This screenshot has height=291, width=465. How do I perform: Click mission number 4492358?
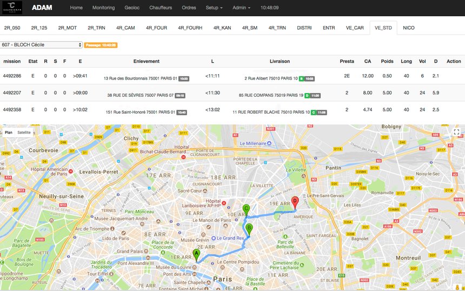click(x=12, y=110)
